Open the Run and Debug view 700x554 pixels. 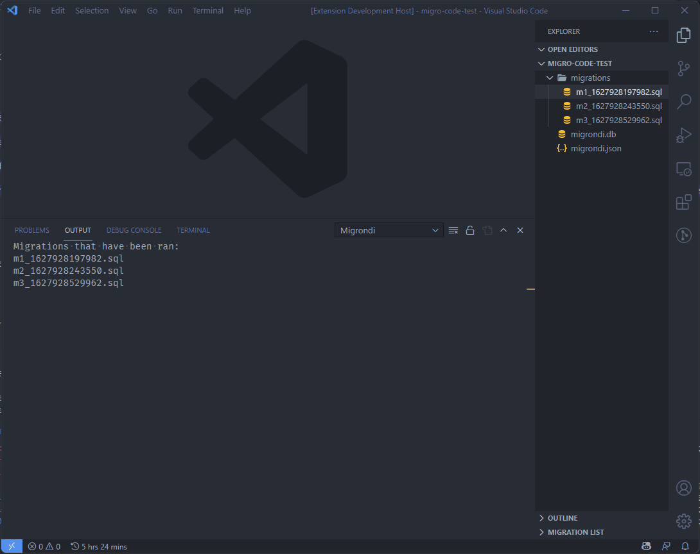[x=683, y=135]
